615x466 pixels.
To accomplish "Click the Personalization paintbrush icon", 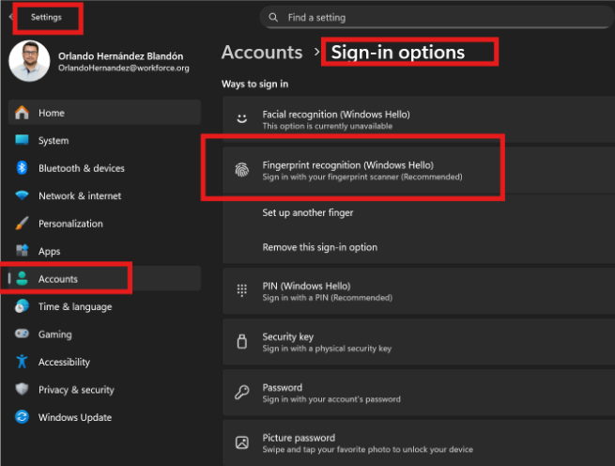I will [x=23, y=224].
